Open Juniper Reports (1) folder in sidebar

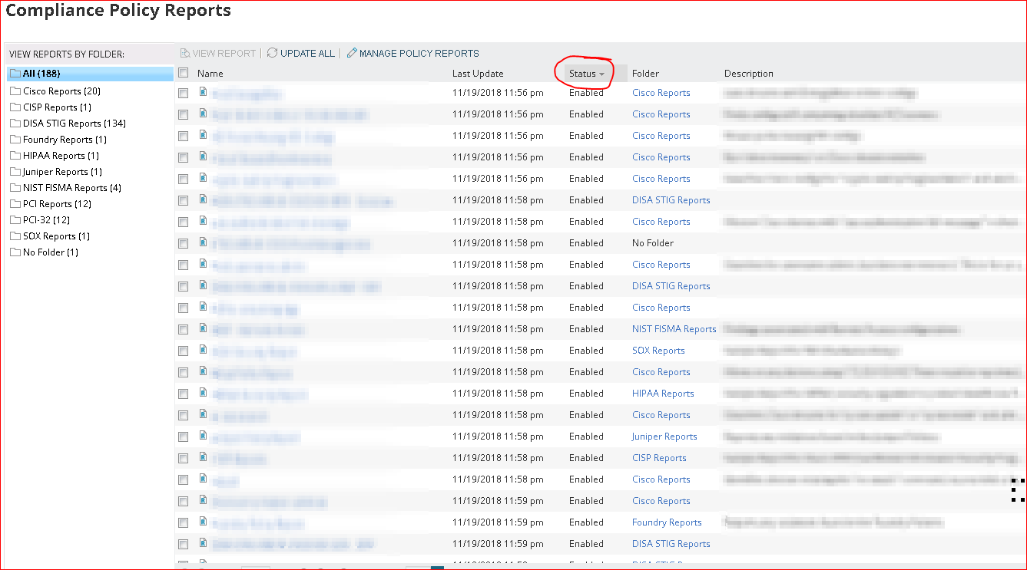(62, 172)
